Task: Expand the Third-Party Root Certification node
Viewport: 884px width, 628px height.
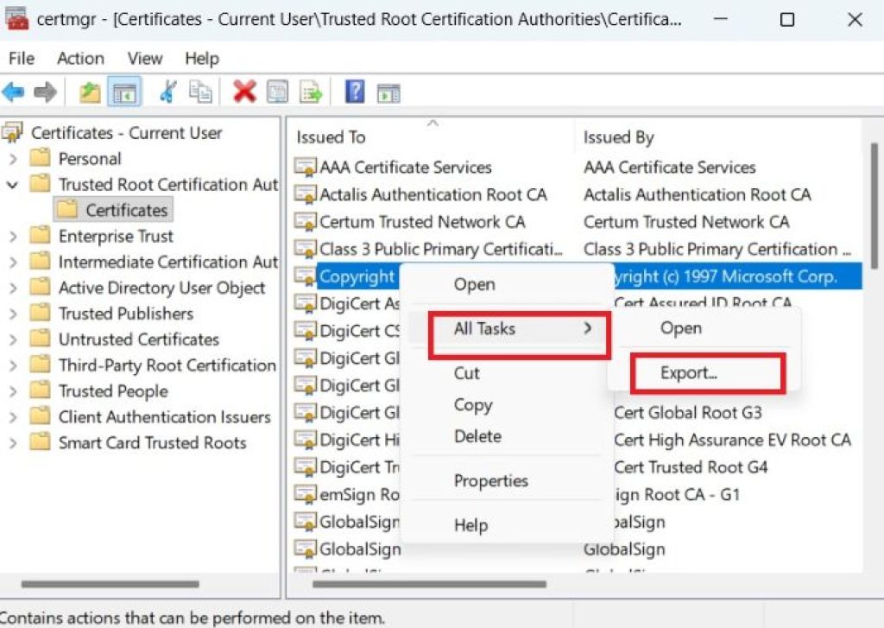Action: 13,365
